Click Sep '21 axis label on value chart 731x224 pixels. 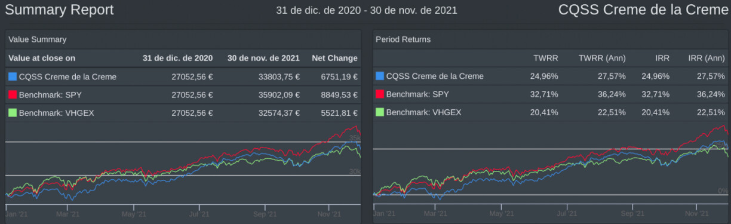pos(265,213)
